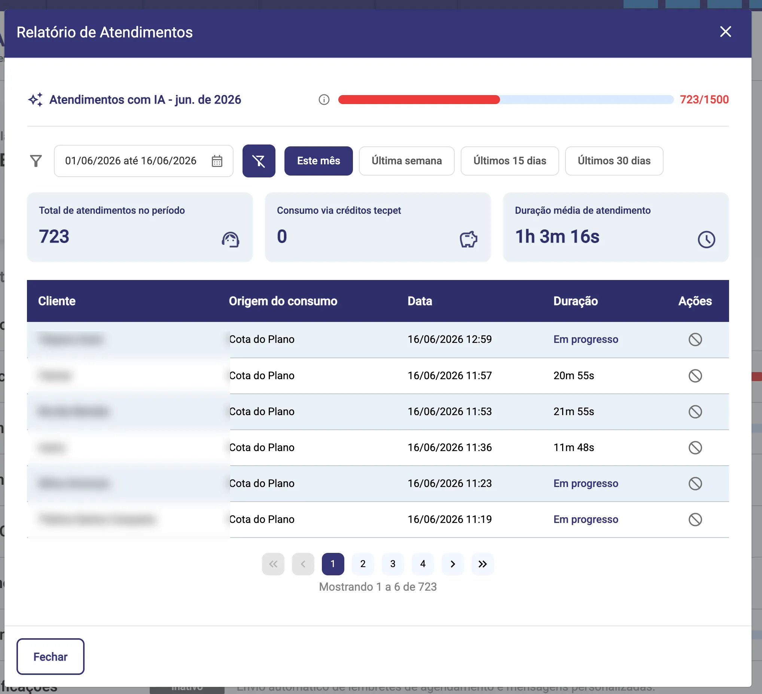Go to first page with double-left arrows
This screenshot has width=762, height=694.
pos(273,564)
